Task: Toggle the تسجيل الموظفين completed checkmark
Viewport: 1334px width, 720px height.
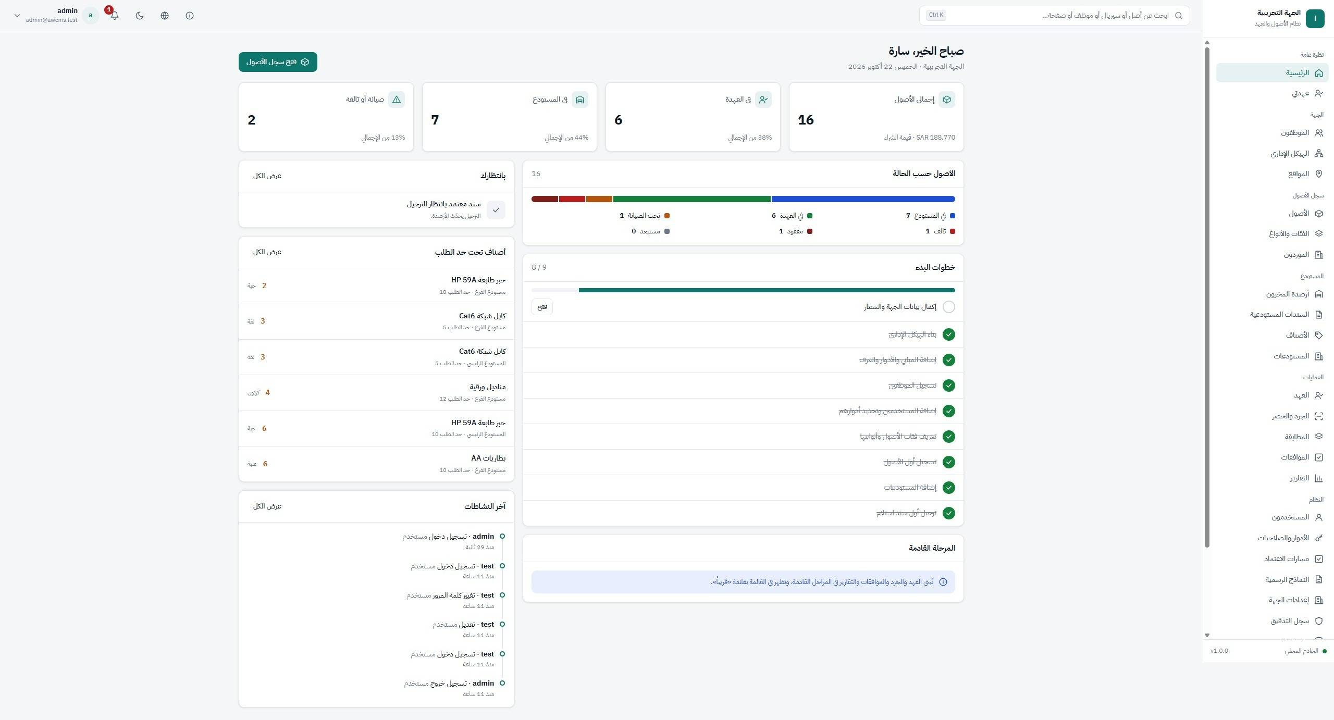Action: 949,386
